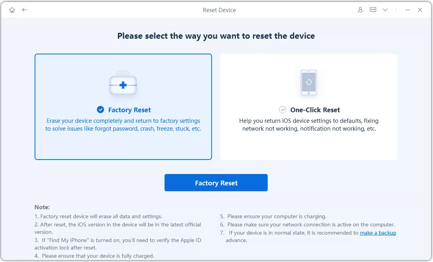
Task: Click the "Please select the way" heading
Action: coord(216,36)
